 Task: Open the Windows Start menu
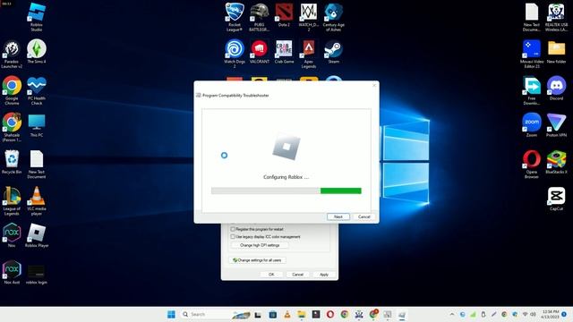[171, 314]
